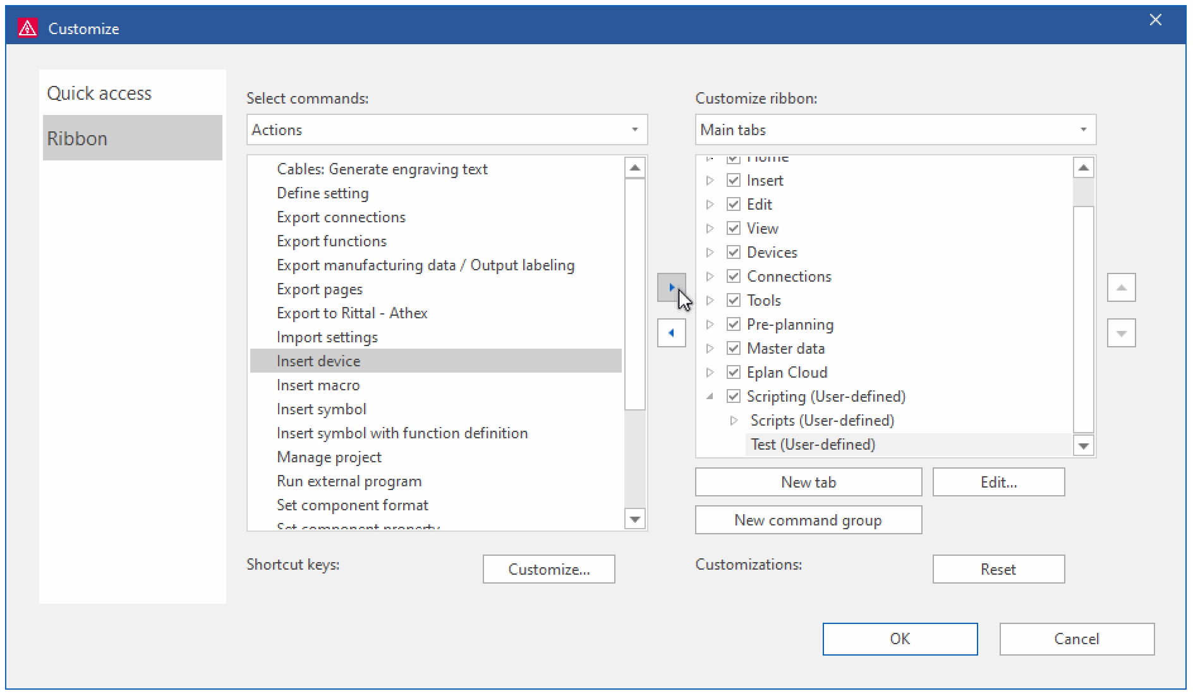This screenshot has width=1193, height=696.
Task: Confirm with the OK button
Action: pos(900,639)
